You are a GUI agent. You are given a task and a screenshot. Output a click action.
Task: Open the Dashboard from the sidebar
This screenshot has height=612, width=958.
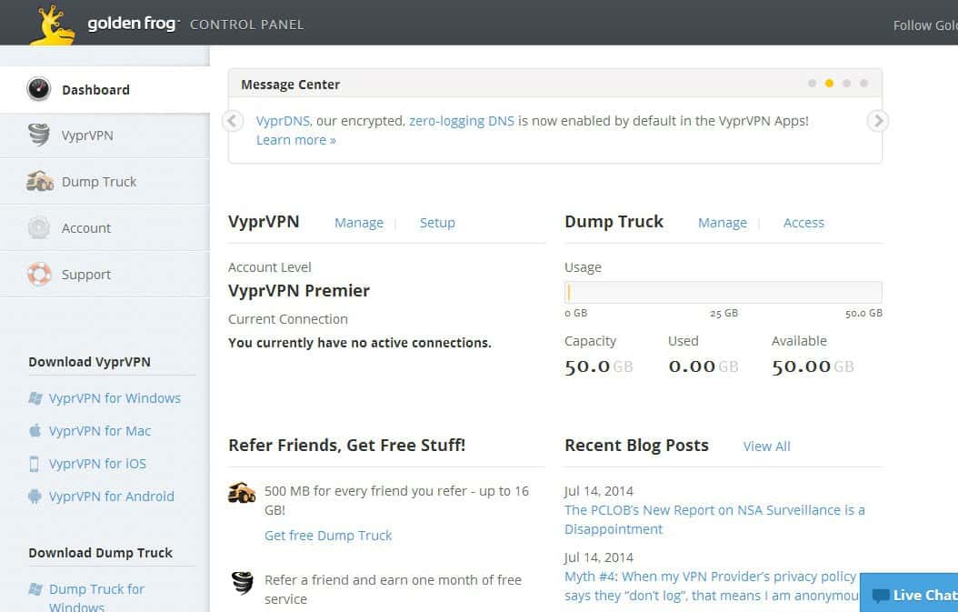[x=95, y=89]
